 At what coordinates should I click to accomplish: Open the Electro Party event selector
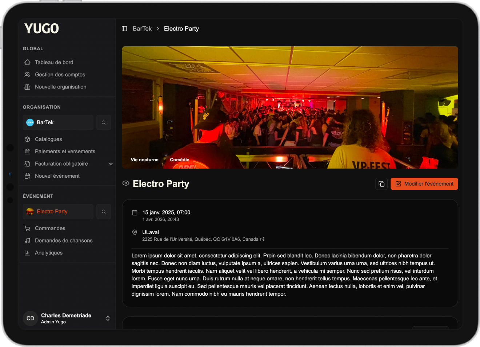pos(58,212)
